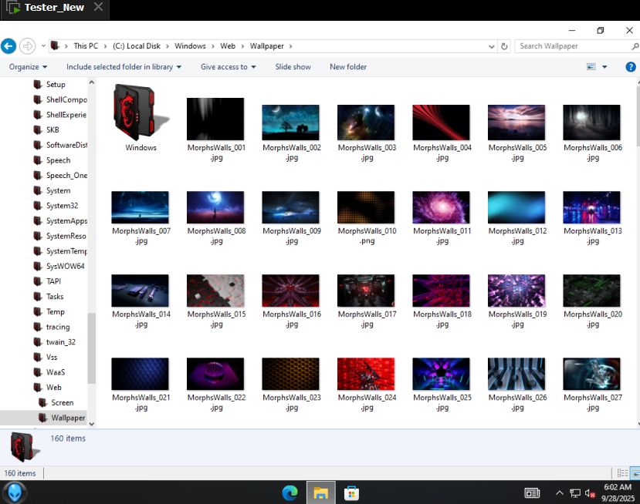Click navigation pane scroll down arrow

pyautogui.click(x=92, y=424)
